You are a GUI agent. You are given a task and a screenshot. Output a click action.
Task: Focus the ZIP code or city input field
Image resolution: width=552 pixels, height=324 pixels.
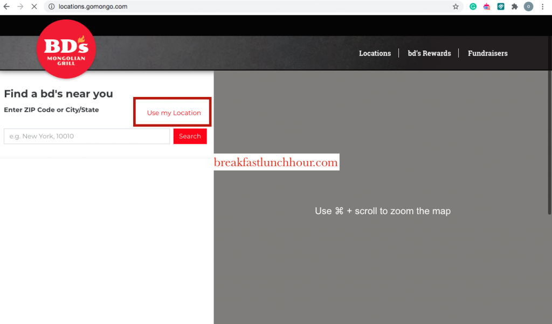pyautogui.click(x=87, y=136)
